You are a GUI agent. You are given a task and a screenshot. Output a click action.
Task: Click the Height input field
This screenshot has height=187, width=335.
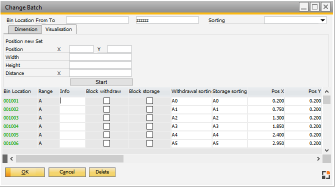[100, 65]
